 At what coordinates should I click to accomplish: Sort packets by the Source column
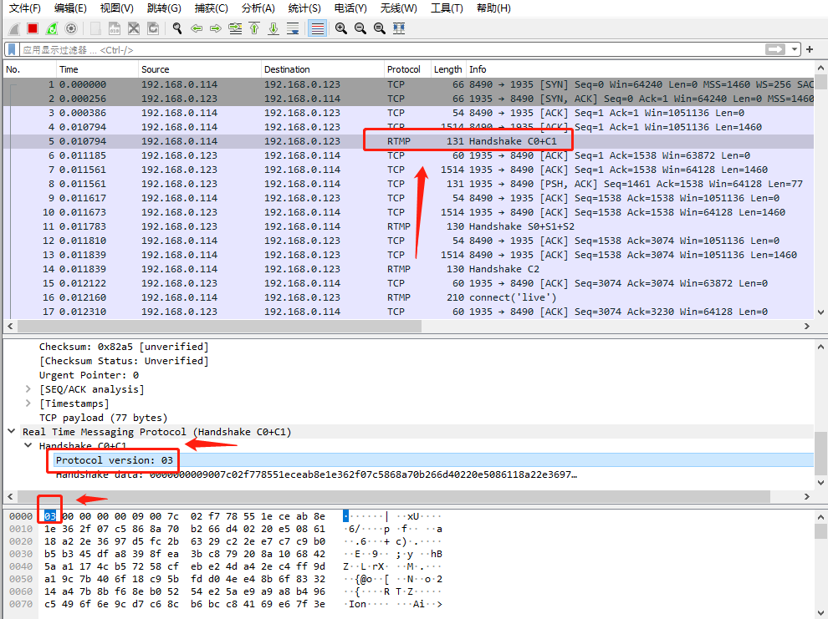[x=200, y=69]
